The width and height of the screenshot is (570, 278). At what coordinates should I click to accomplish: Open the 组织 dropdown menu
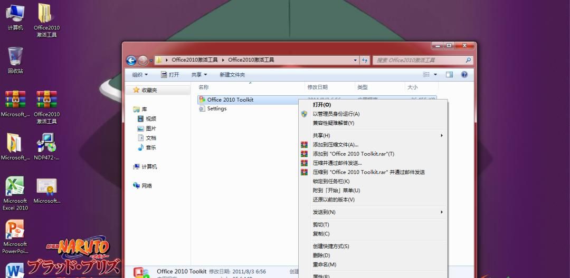point(140,75)
